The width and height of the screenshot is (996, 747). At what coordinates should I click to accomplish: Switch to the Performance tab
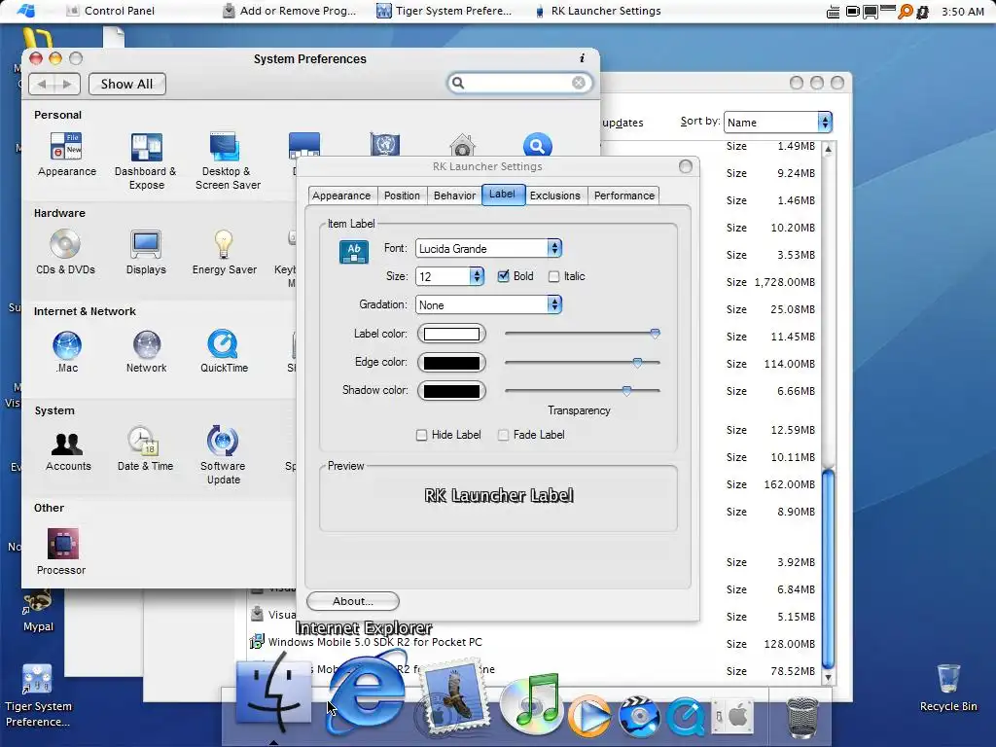click(623, 196)
